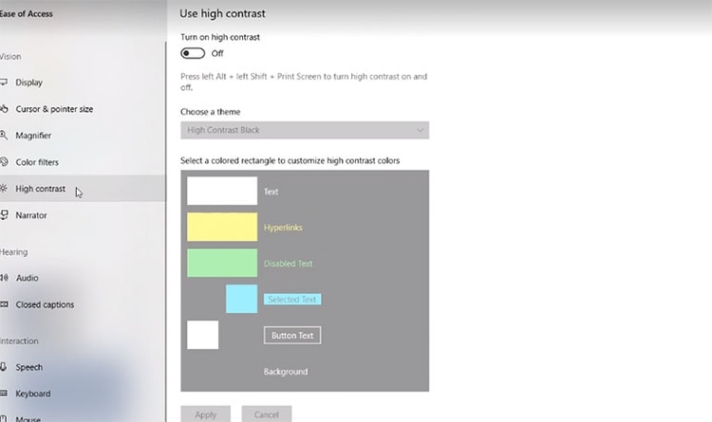Click the Closed captions icon
The height and width of the screenshot is (422, 712).
(x=4, y=304)
